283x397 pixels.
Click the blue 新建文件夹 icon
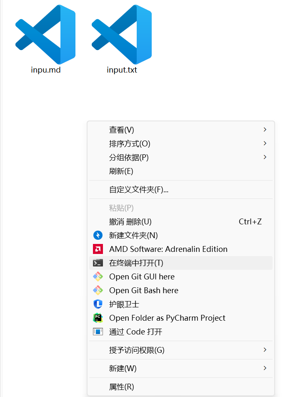pos(98,235)
